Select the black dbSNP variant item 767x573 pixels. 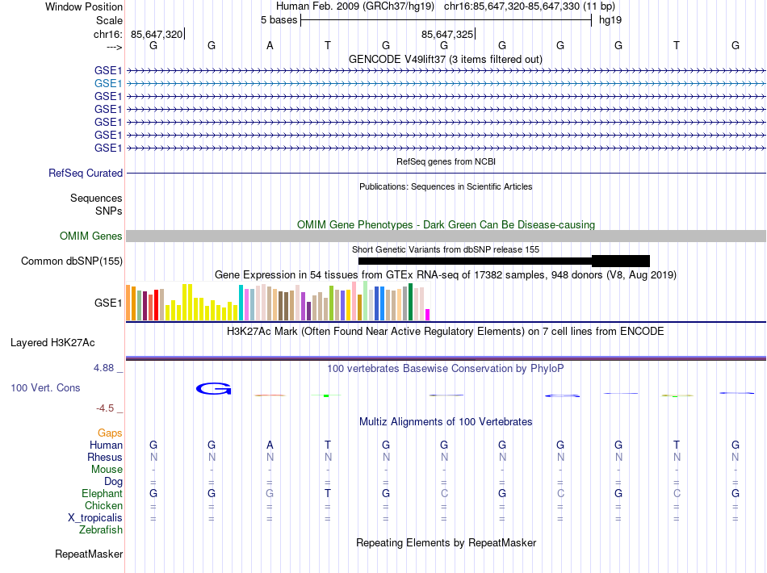pos(504,261)
